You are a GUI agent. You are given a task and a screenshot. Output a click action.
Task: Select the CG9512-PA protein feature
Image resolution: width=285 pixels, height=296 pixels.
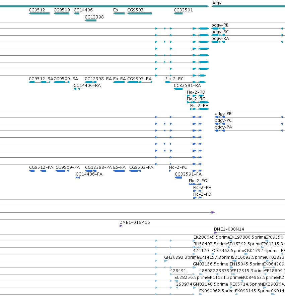tap(38, 171)
